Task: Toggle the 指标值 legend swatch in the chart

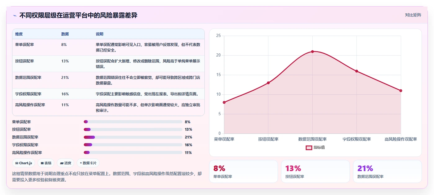Action: [309, 147]
